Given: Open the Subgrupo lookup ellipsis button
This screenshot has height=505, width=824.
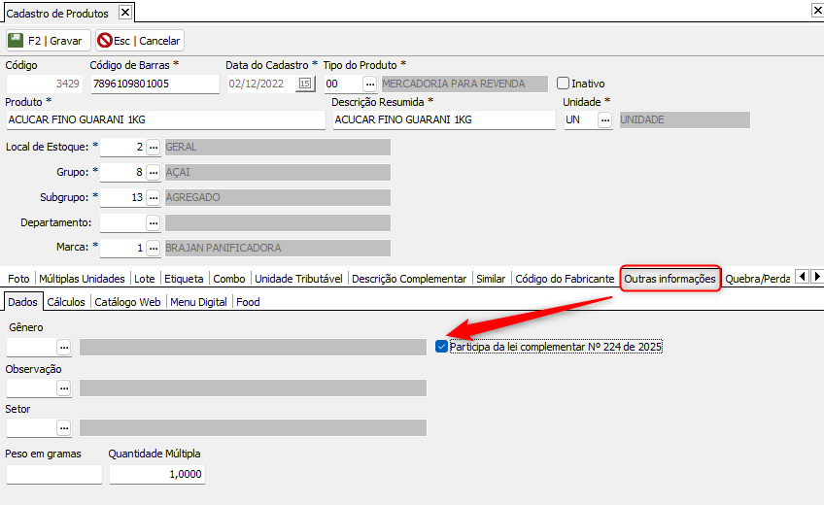Looking at the screenshot, I should point(153,197).
